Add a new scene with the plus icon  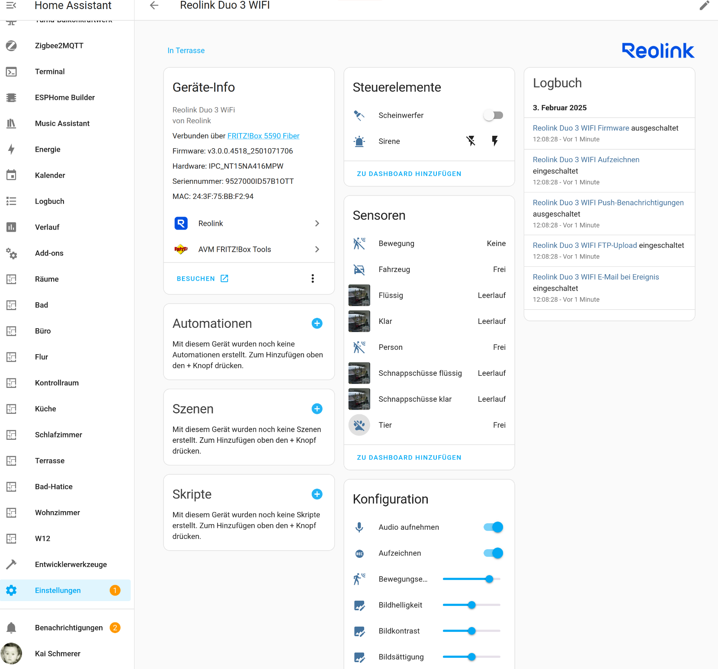(x=317, y=409)
